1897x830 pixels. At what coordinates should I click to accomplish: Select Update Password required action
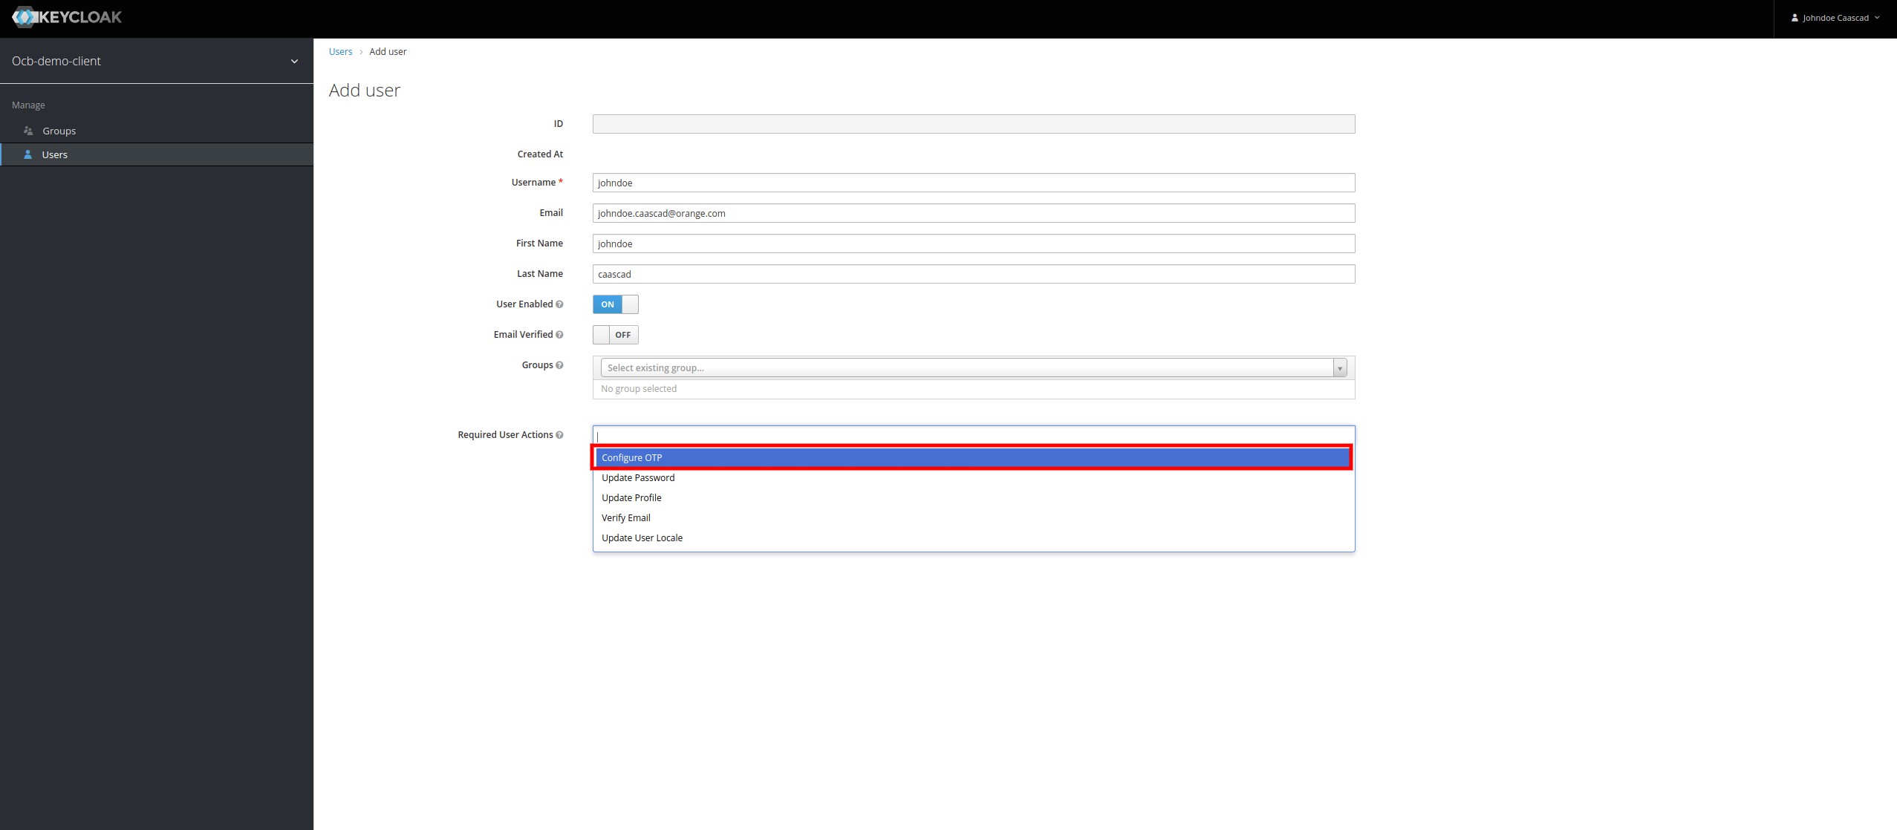click(x=974, y=477)
